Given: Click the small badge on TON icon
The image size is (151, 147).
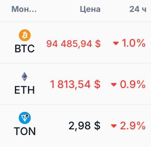Looking at the screenshot, I should [x=27, y=116].
